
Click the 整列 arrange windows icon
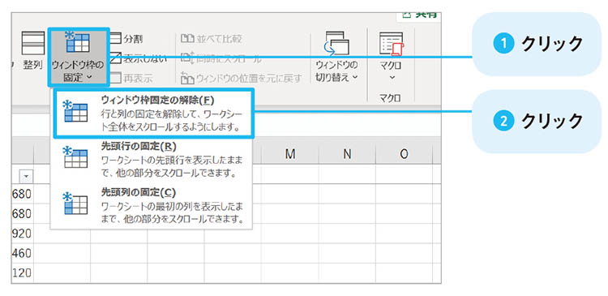(x=33, y=43)
